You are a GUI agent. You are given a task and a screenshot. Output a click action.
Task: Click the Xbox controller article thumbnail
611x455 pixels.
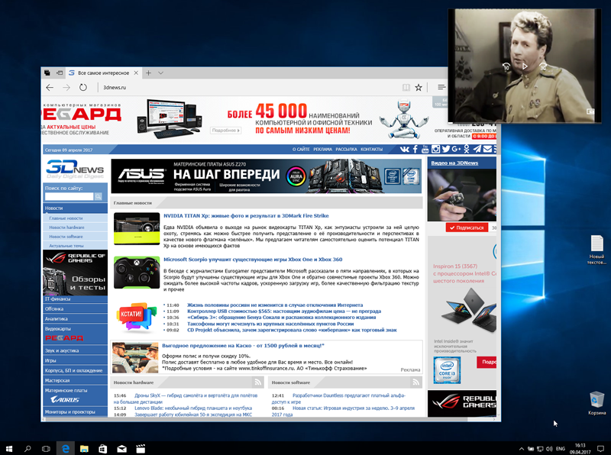coord(137,272)
